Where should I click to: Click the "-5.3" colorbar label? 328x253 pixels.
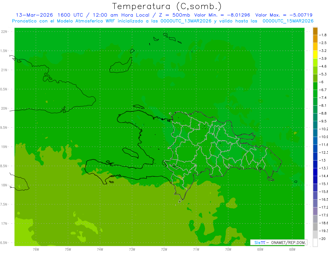tap(323, 74)
